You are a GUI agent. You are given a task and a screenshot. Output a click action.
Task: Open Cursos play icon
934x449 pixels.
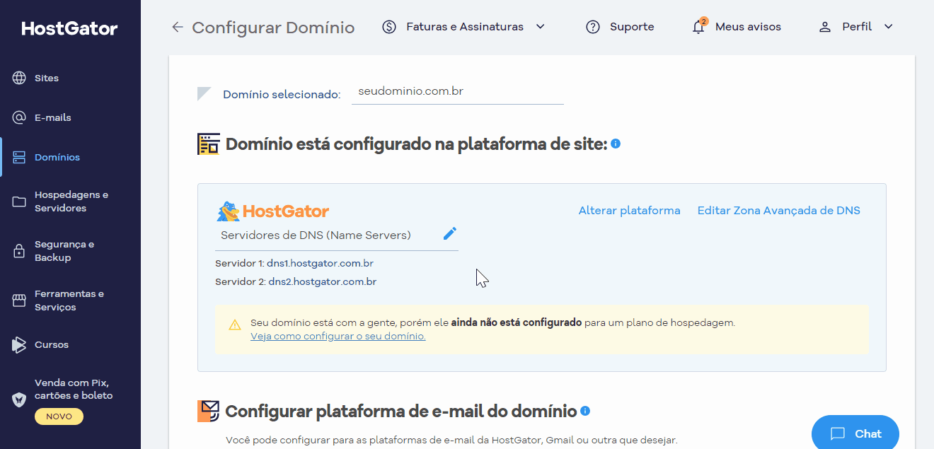(x=19, y=345)
